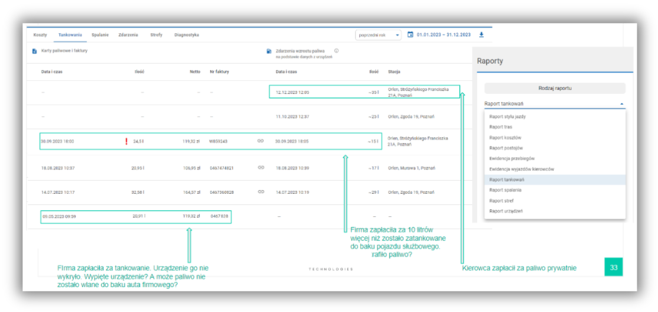Click link icon in the 14.07.2023 row
This screenshot has height=312, width=658.
coord(260,192)
